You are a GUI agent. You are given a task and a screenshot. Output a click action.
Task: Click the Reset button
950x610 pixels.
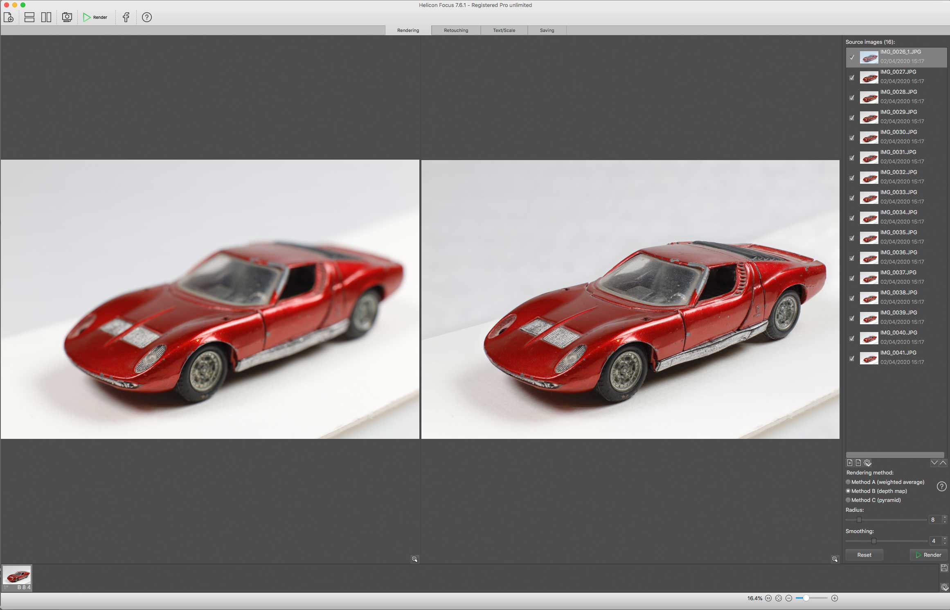(x=864, y=555)
